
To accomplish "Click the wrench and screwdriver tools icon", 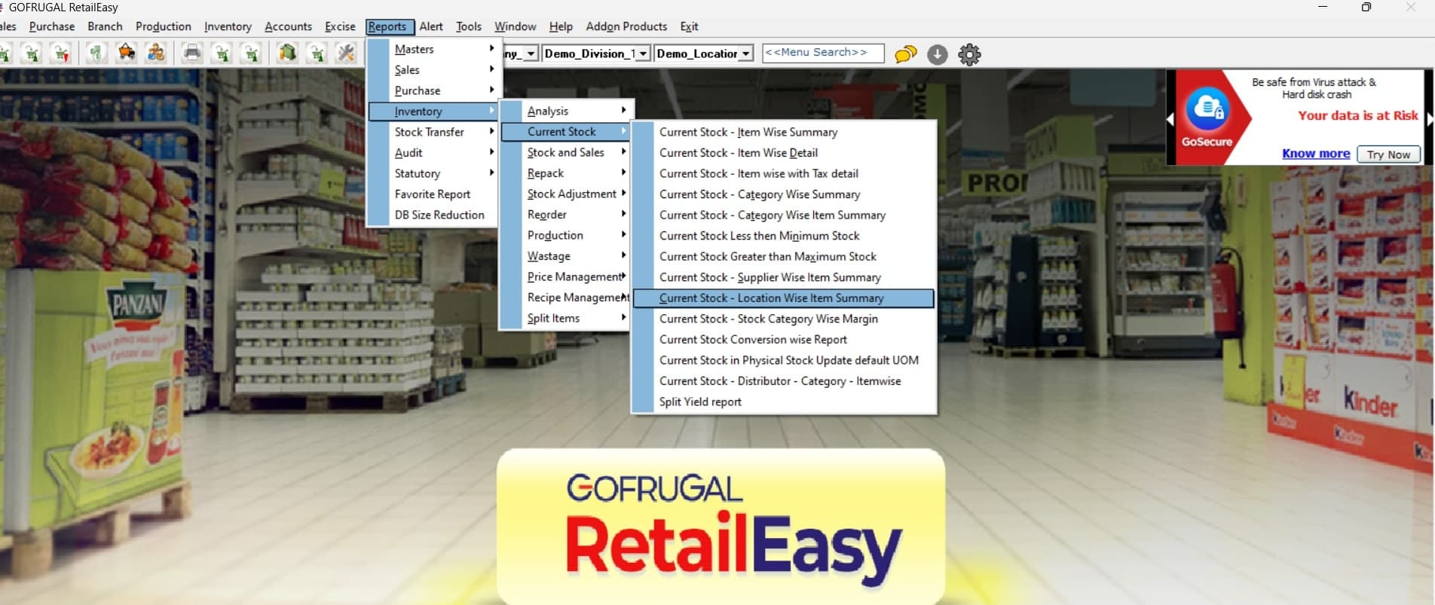I will tap(346, 53).
